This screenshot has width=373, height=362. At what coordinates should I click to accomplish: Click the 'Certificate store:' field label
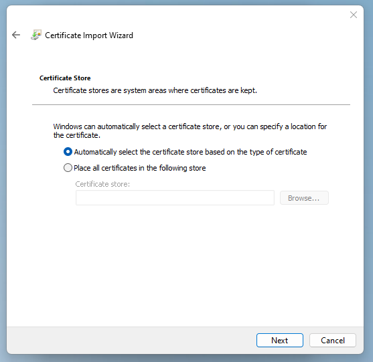102,184
